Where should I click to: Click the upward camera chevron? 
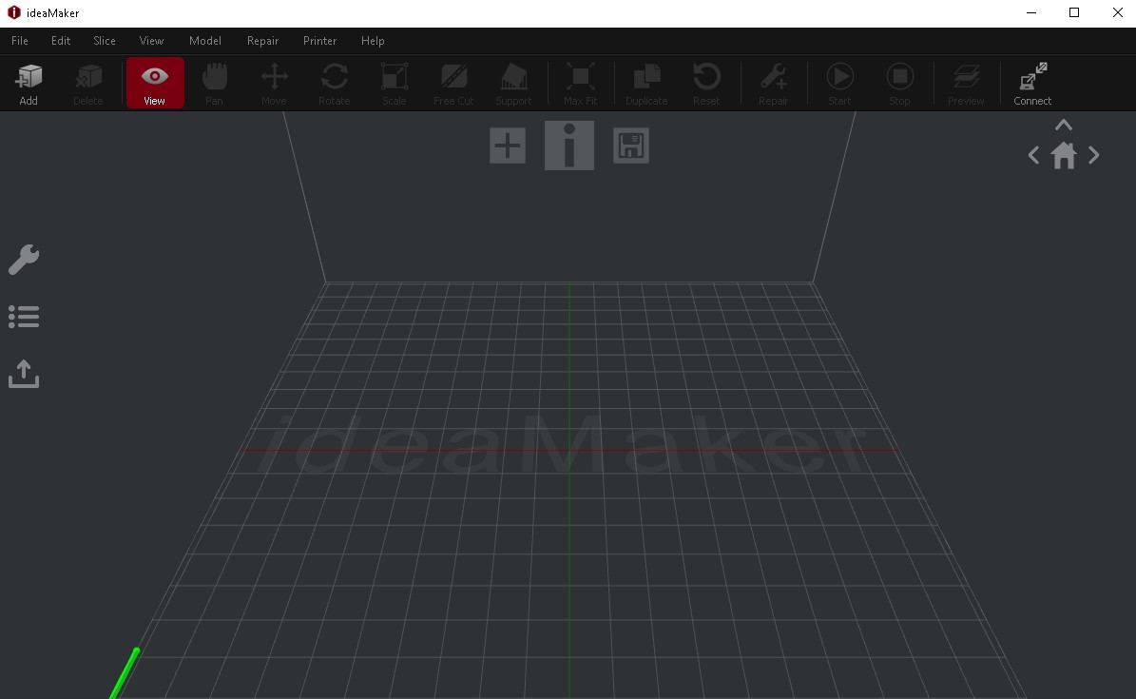pyautogui.click(x=1063, y=125)
